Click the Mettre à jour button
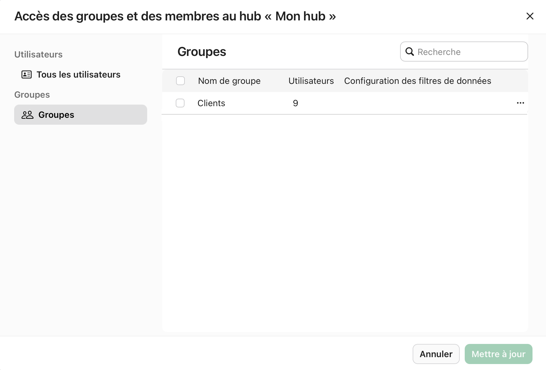This screenshot has height=370, width=546. [x=498, y=354]
